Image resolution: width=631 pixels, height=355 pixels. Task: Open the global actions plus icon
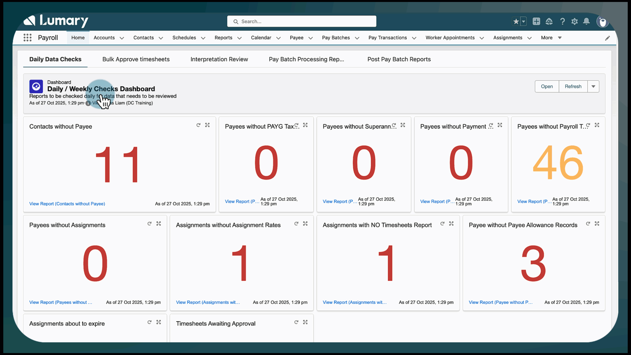click(536, 21)
